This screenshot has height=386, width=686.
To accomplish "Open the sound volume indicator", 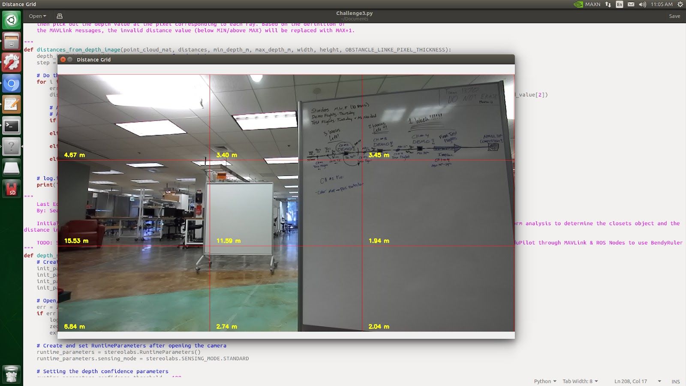I will pos(642,4).
